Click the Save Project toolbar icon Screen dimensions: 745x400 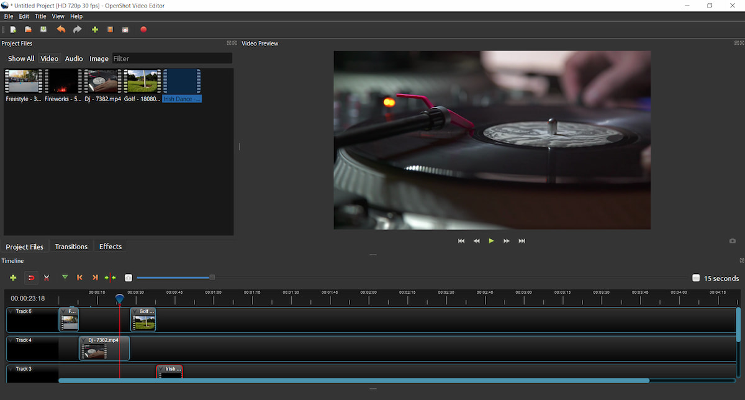[x=43, y=29]
